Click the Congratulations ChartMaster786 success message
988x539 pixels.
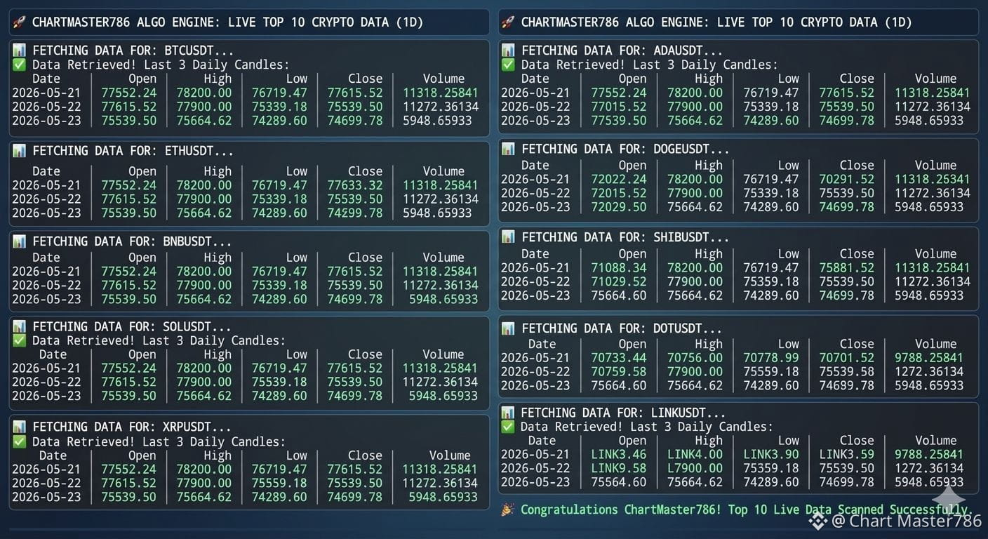747,510
